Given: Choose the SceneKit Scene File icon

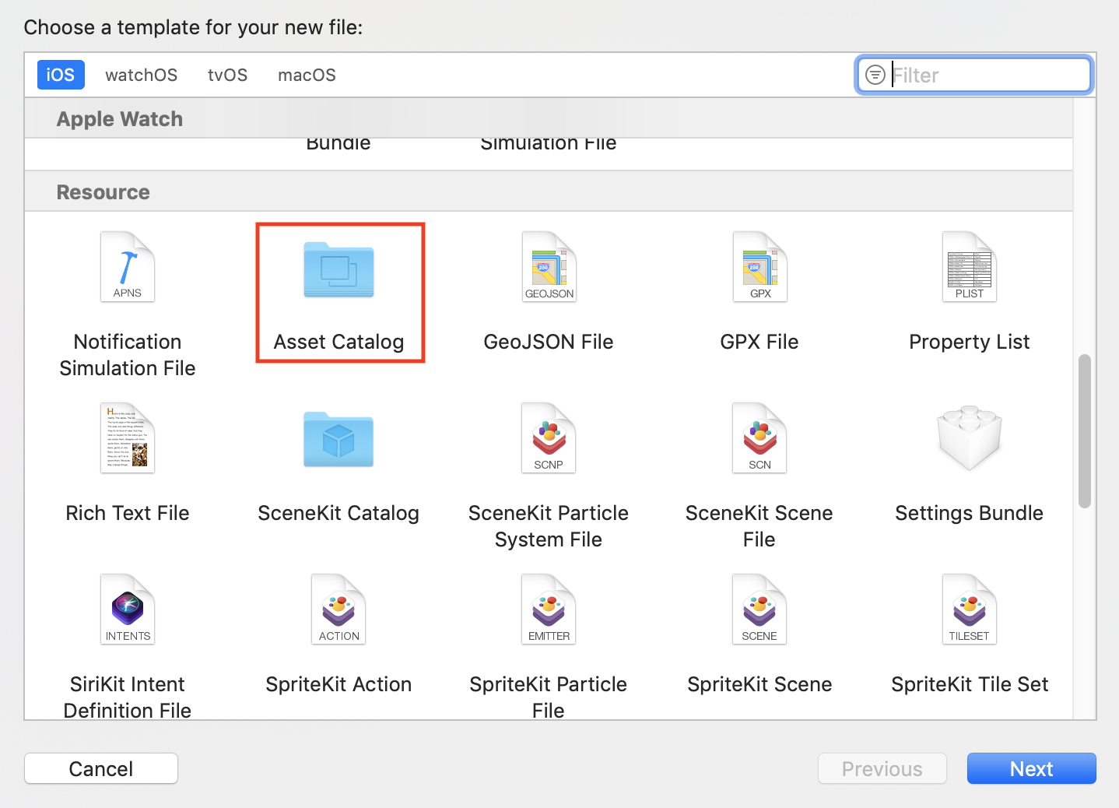Looking at the screenshot, I should [759, 439].
